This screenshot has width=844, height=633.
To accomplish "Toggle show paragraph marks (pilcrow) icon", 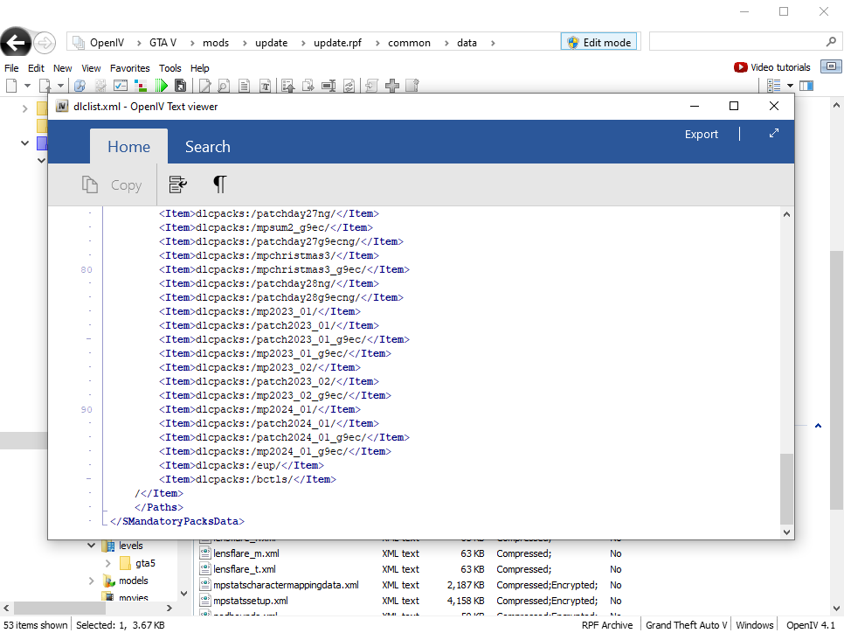I will [219, 184].
